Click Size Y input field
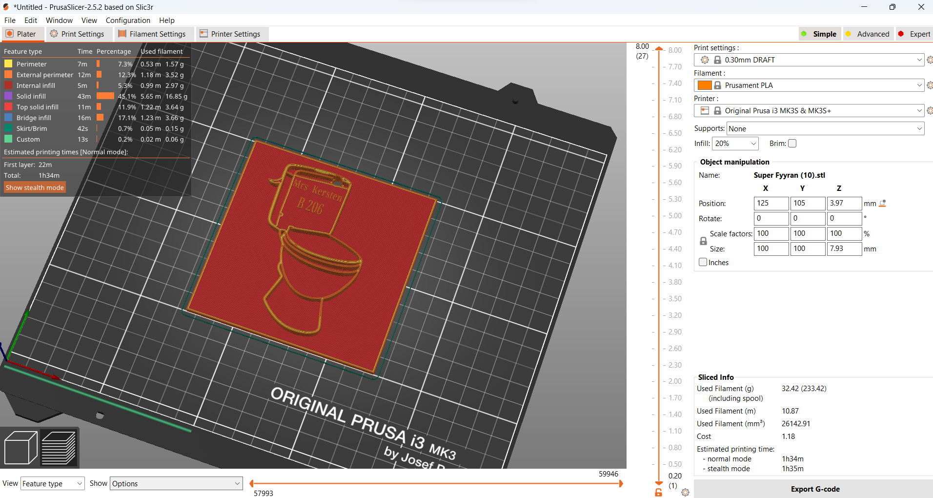Viewport: 933px width, 498px height. pos(808,249)
